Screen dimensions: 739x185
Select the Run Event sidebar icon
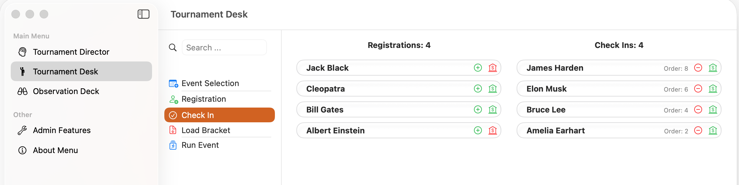pos(173,145)
